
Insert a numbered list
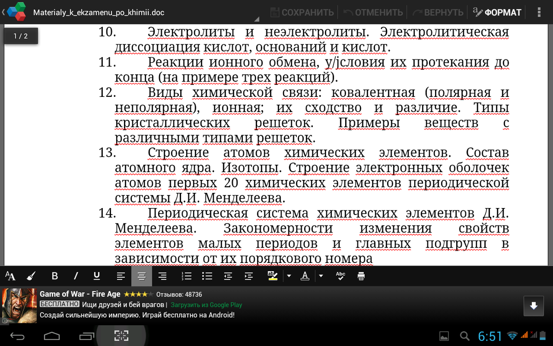pos(187,276)
